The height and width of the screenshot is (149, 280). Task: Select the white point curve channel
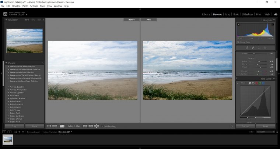click(253, 83)
